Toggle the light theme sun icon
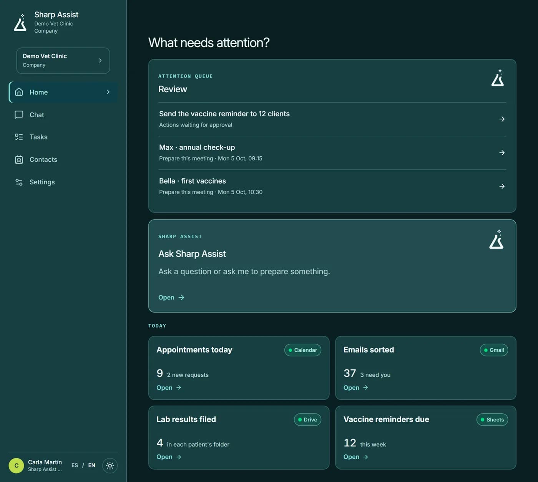Image resolution: width=538 pixels, height=482 pixels. (110, 465)
